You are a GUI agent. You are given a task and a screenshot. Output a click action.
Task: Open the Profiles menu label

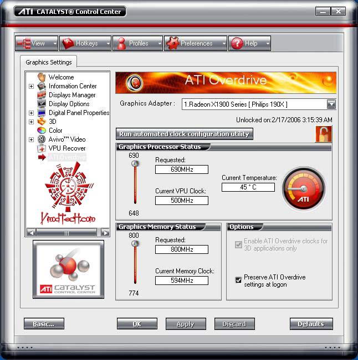139,43
